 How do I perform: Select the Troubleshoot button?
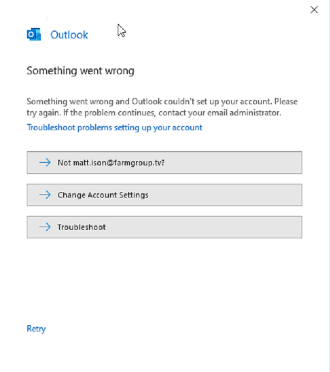tap(164, 227)
